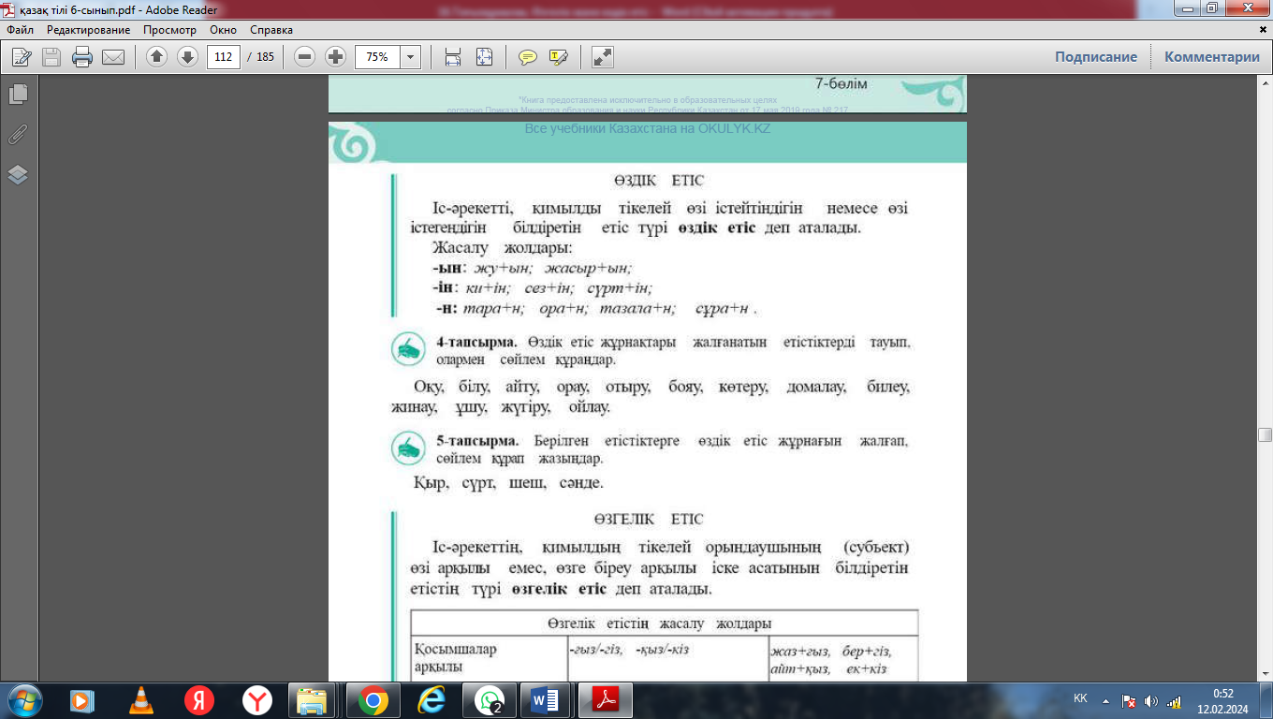Switch to WhatsApp on the taskbar
Viewport: 1273px width, 719px height.
489,700
